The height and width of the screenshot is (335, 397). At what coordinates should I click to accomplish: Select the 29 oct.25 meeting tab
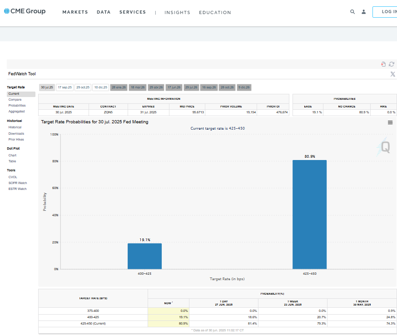[83, 87]
